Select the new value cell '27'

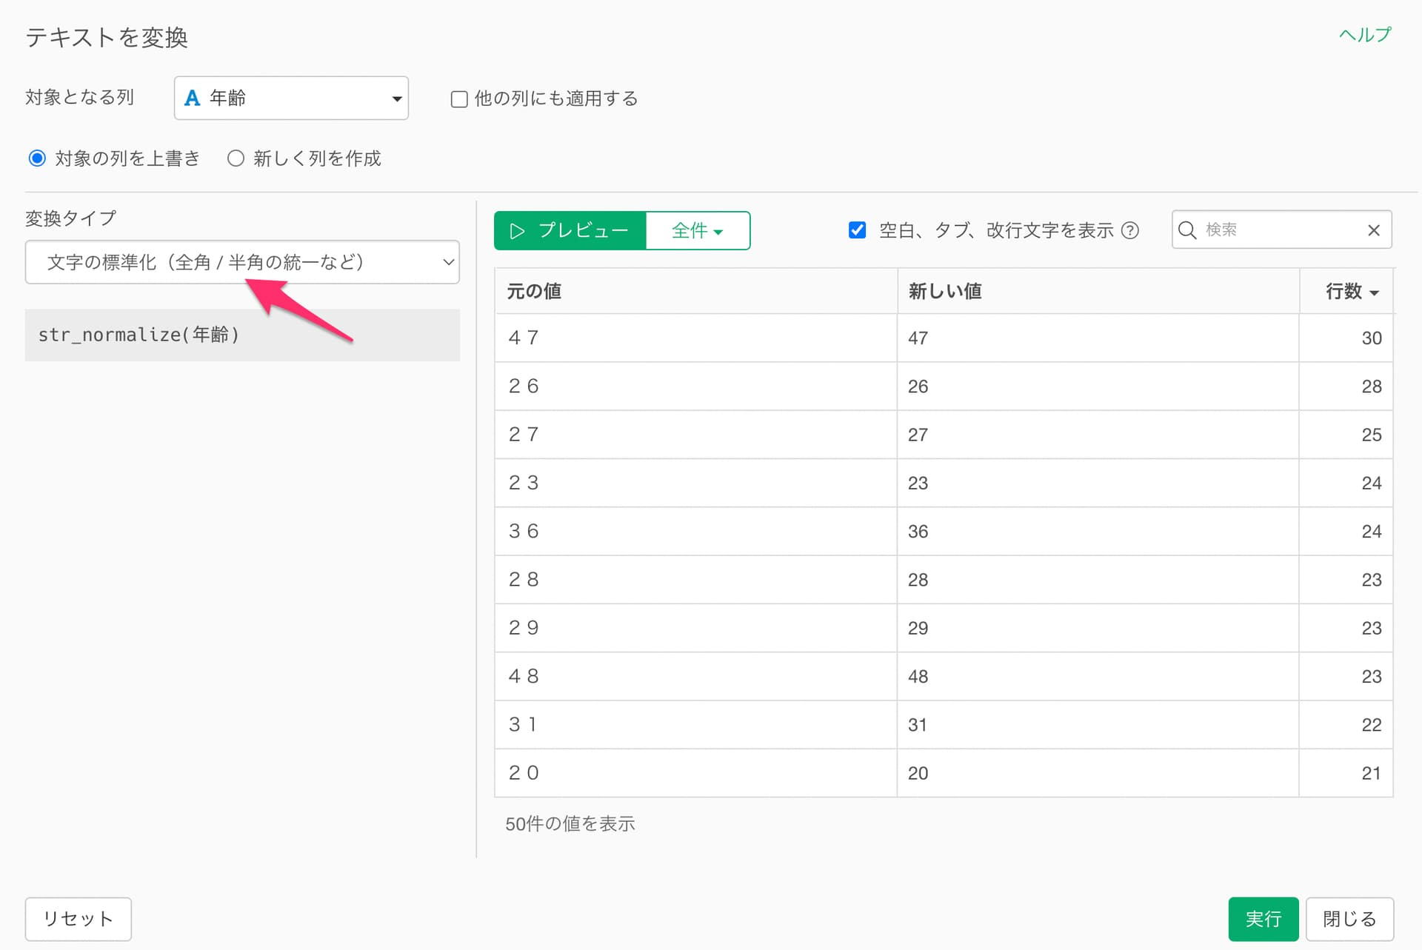(1098, 435)
